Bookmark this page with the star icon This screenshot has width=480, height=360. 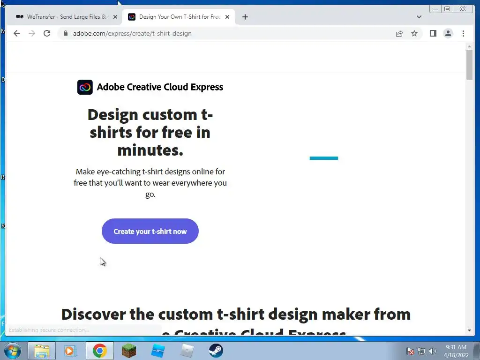[414, 33]
